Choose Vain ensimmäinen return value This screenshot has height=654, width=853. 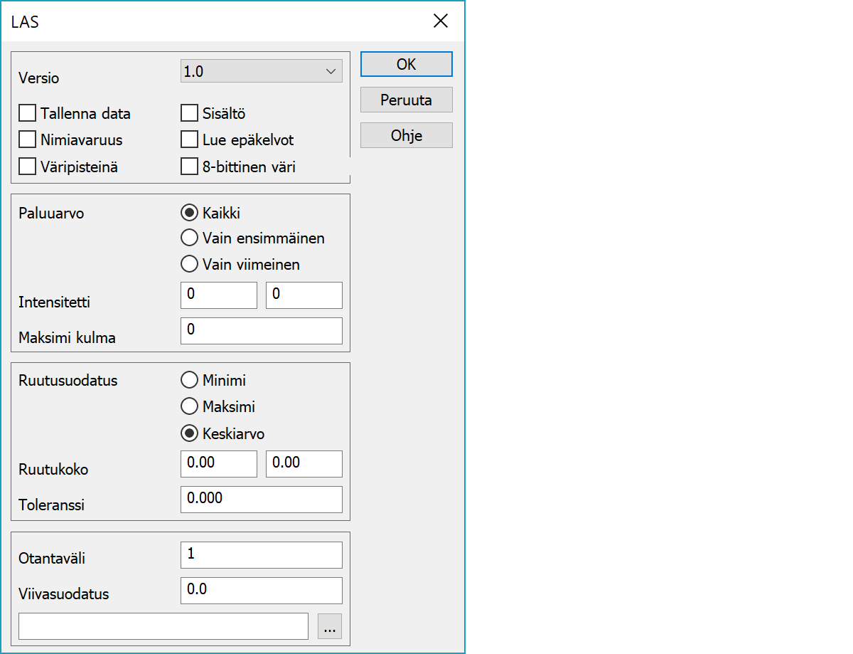pyautogui.click(x=190, y=238)
